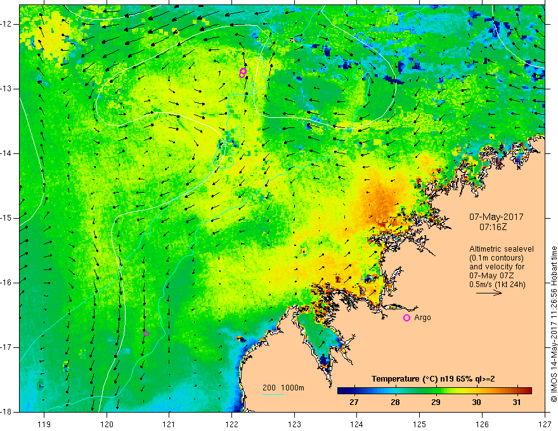Click the latitude axis label "-18"
Screen dimensions: 558x431
tap(6, 412)
